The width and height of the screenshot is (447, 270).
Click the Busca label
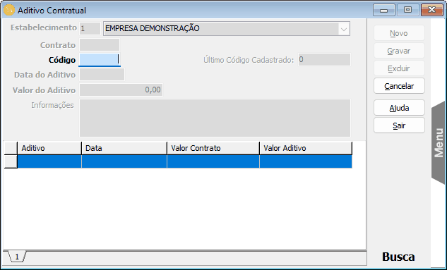398,257
